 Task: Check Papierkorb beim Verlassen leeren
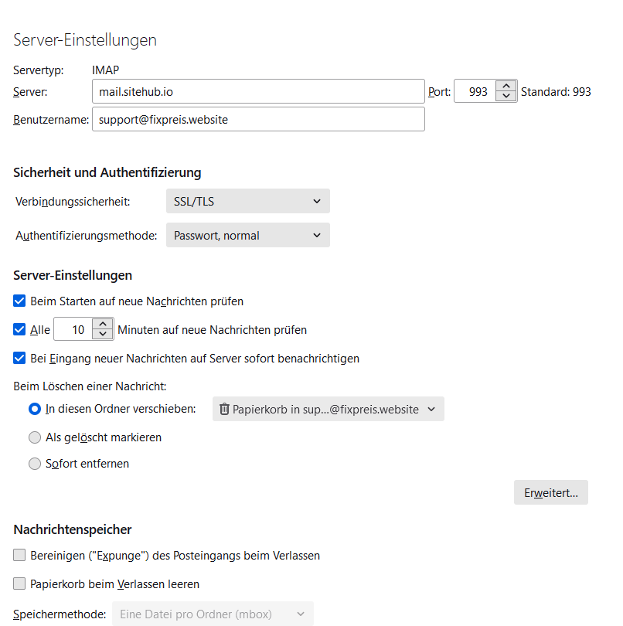click(20, 584)
